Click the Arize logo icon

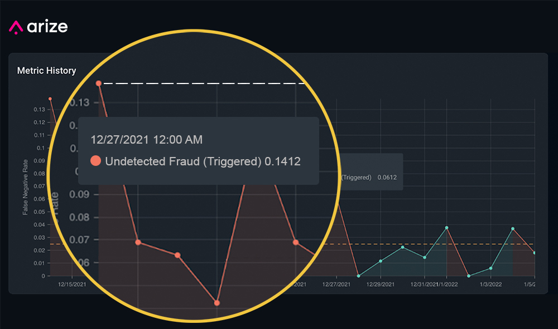17,27
